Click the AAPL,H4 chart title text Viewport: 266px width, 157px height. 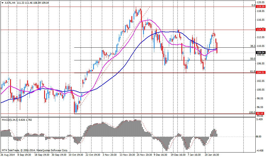point(10,3)
